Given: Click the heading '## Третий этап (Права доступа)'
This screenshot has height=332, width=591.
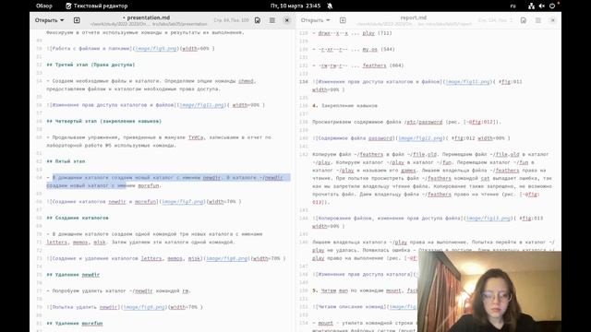Looking at the screenshot, I should 90,65.
